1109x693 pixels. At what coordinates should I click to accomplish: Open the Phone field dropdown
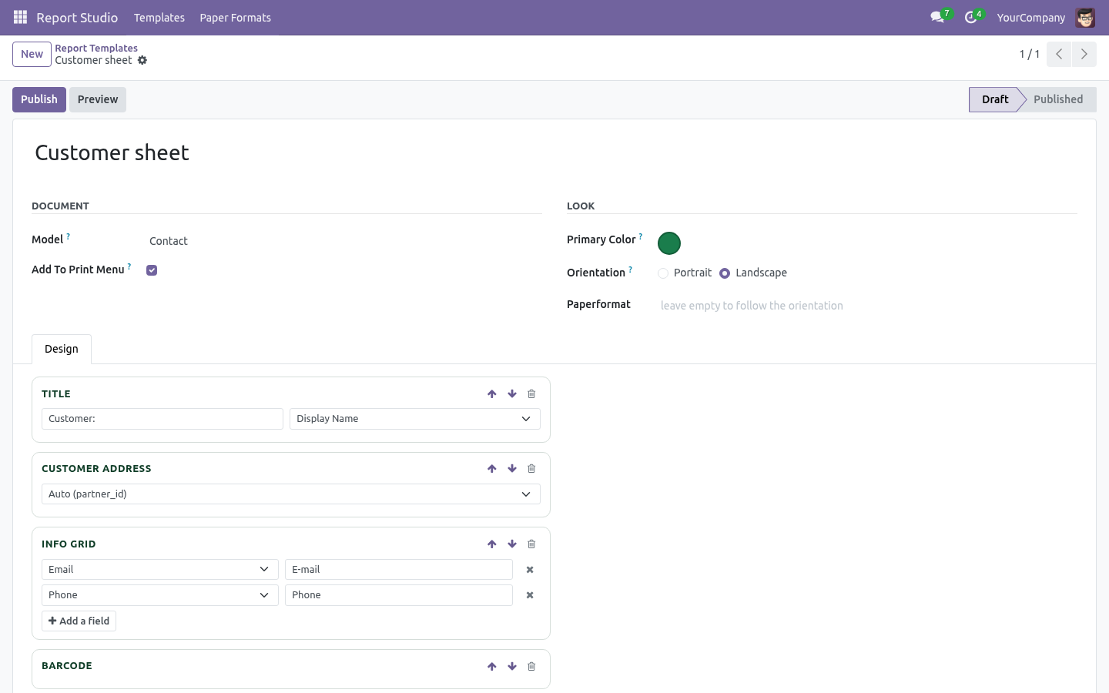tap(160, 595)
